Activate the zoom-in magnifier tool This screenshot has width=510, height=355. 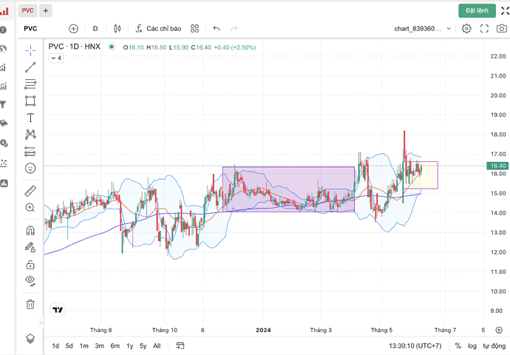click(30, 208)
